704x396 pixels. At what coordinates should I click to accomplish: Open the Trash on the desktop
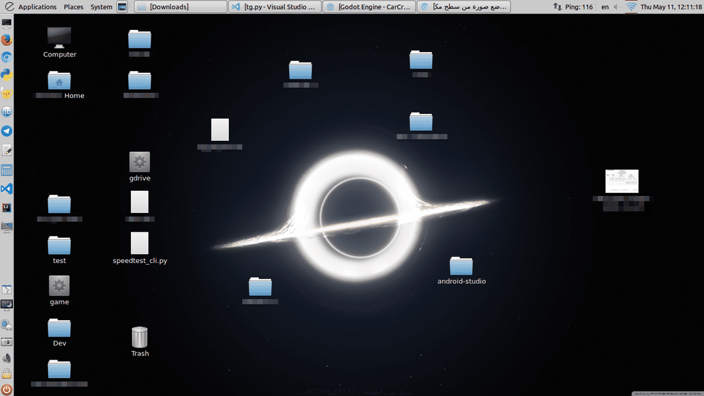pyautogui.click(x=140, y=338)
